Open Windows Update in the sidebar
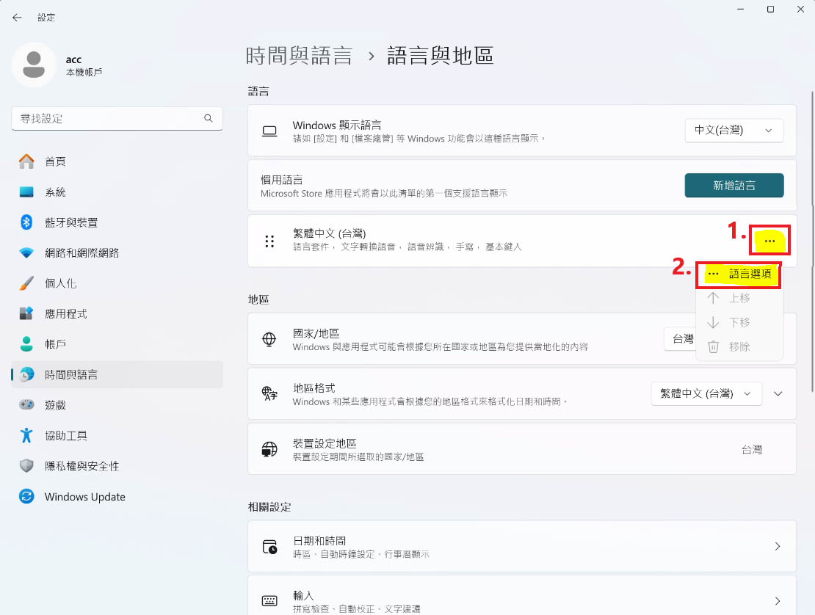 [84, 497]
